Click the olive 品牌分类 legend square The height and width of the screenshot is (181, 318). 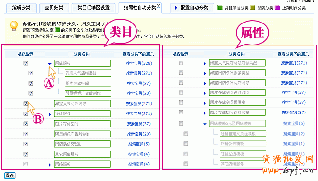coord(252,8)
